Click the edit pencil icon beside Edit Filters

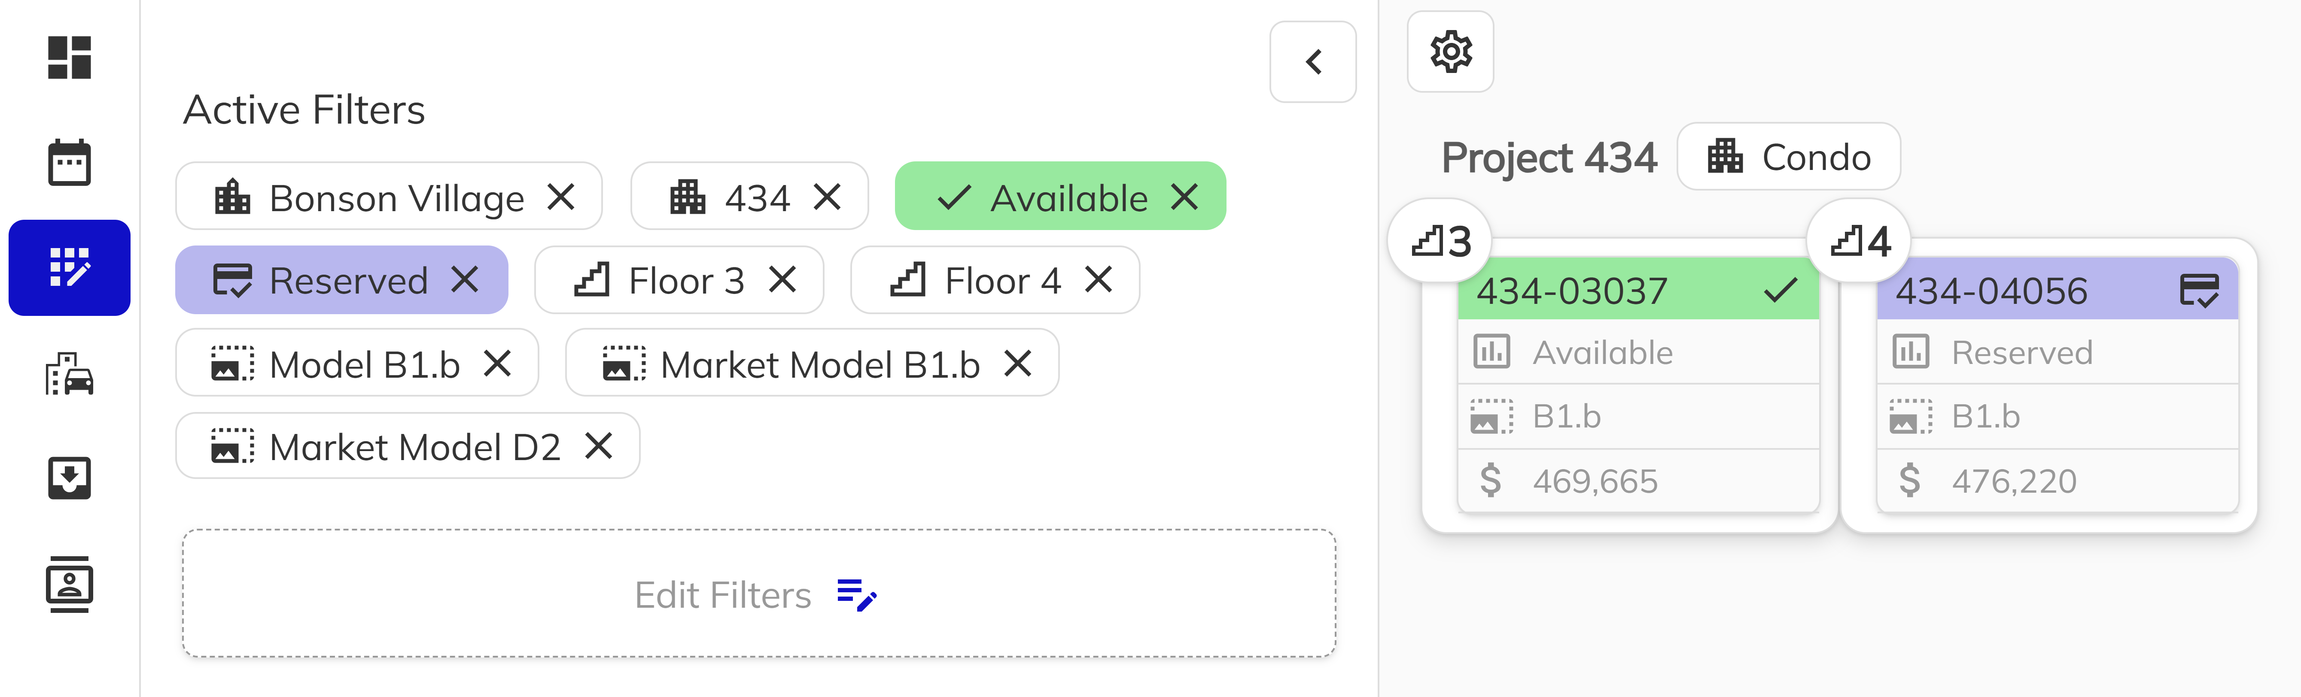857,595
